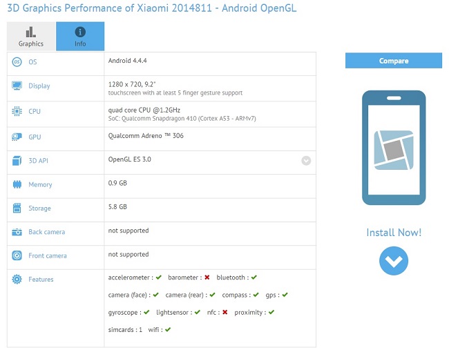Click the Memory label
Screen dimensions: 449x361
tap(40, 184)
